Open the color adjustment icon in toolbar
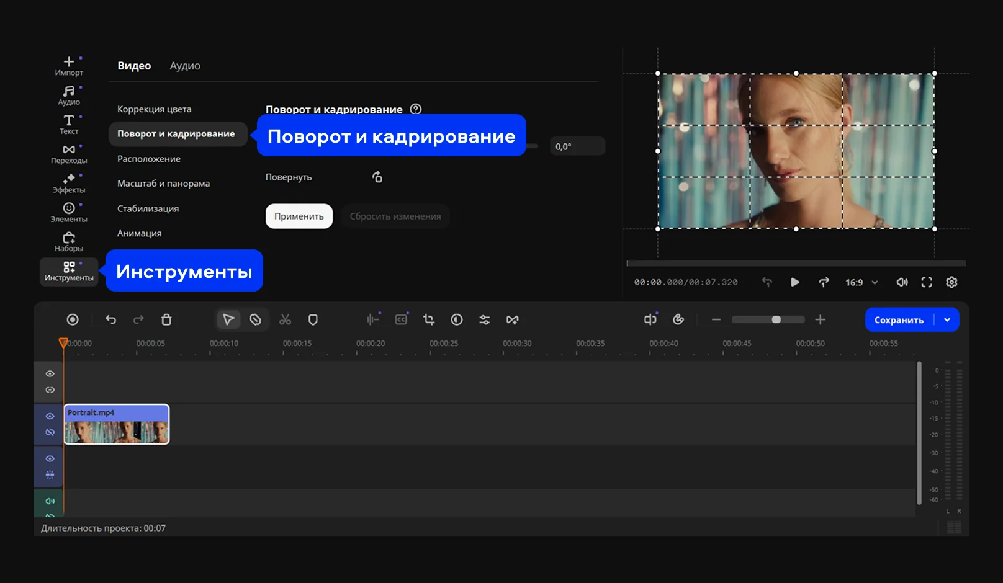Screen dimensions: 1003x583 (457, 319)
